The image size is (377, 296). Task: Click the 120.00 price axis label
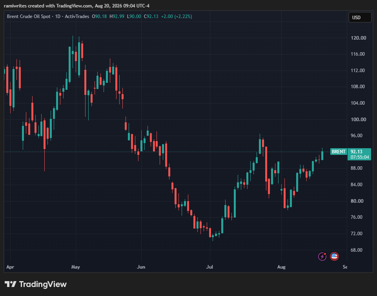[358, 38]
